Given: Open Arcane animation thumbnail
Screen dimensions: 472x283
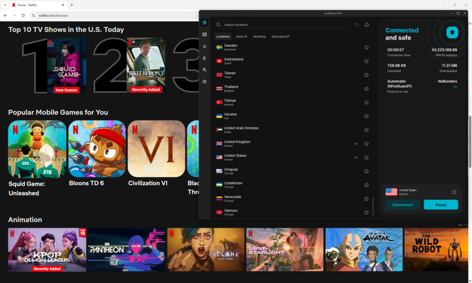Looking at the screenshot, I should 206,250.
